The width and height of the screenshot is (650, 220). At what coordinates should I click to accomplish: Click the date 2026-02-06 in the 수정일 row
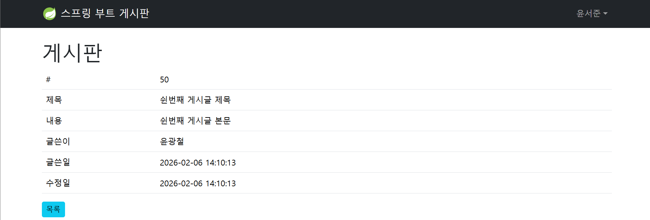tap(181, 184)
